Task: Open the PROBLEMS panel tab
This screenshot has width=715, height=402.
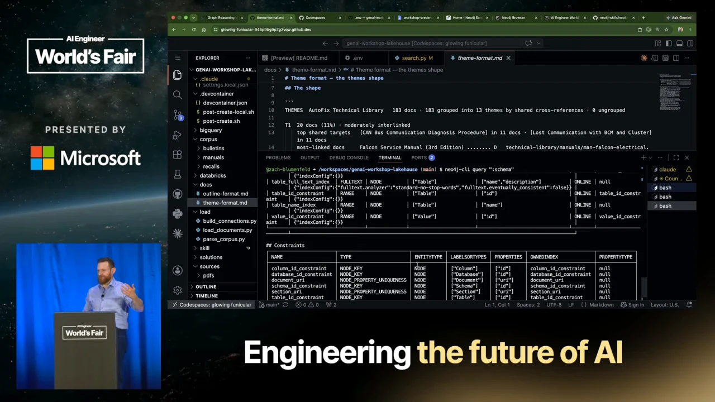Action: (278, 157)
